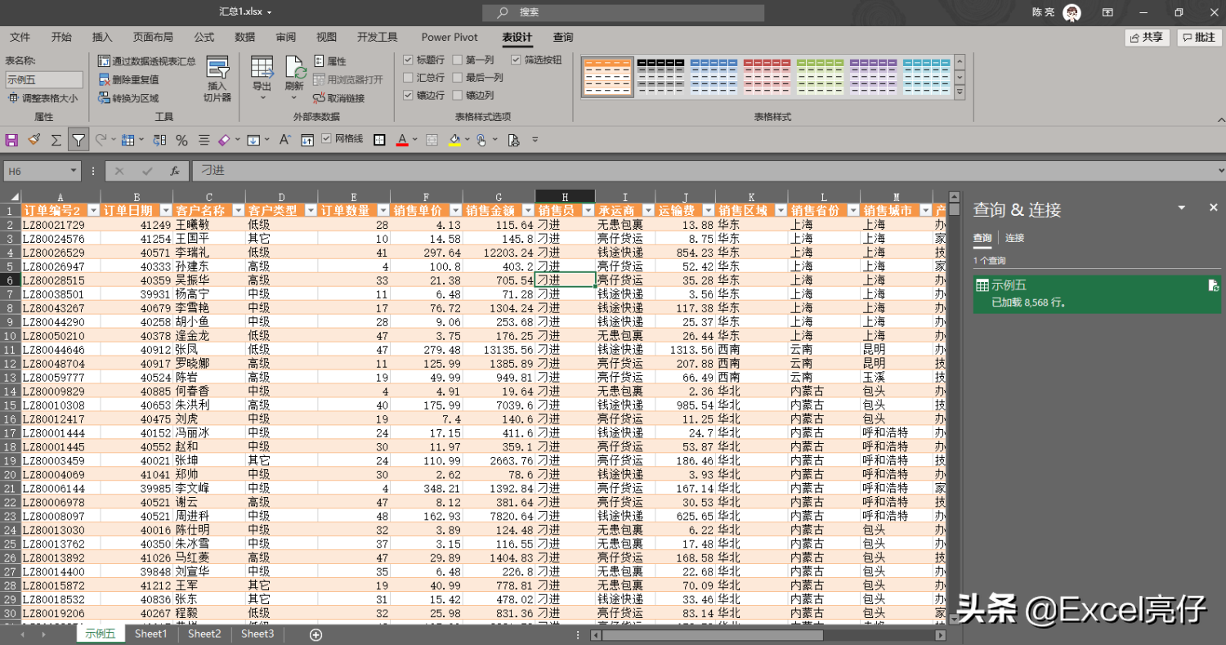Switch to 连接 (Connections) tab in pane

tap(1014, 238)
